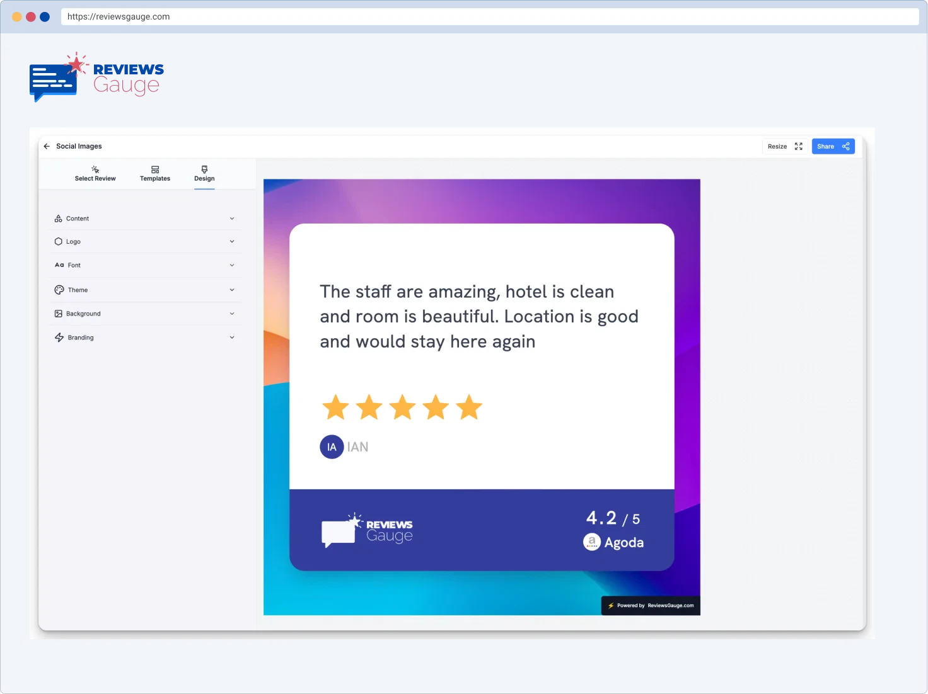
Task: Expand the Logo section chevron
Action: click(232, 242)
